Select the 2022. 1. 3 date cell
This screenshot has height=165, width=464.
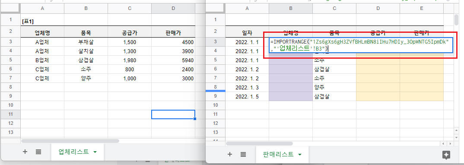pos(247,87)
